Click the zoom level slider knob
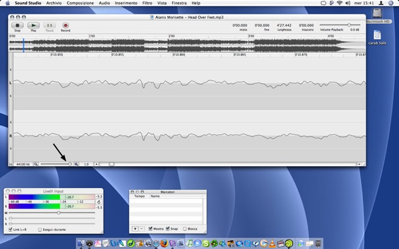 pos(70,164)
